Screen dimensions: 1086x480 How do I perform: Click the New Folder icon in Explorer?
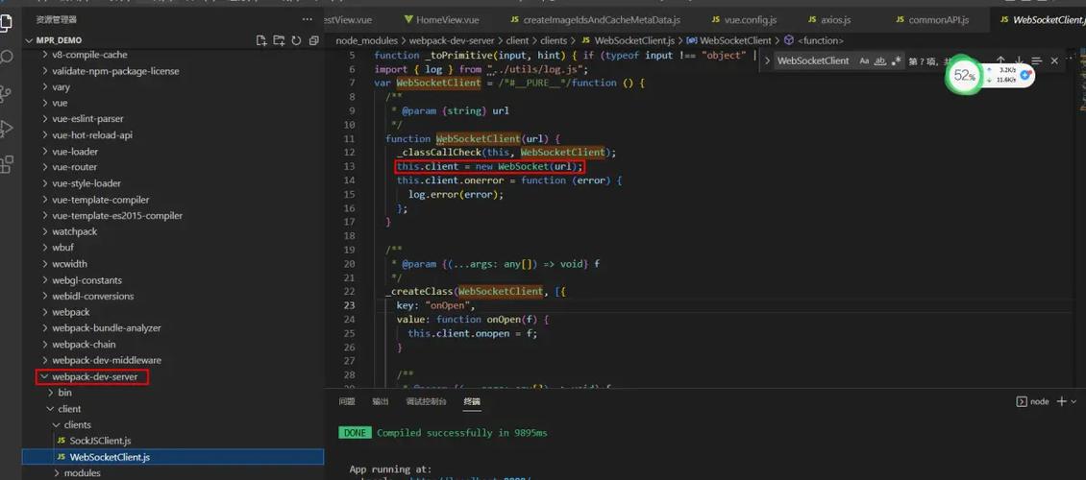click(279, 41)
